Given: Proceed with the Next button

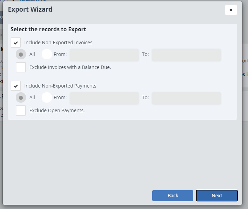Looking at the screenshot, I should click(x=217, y=196).
